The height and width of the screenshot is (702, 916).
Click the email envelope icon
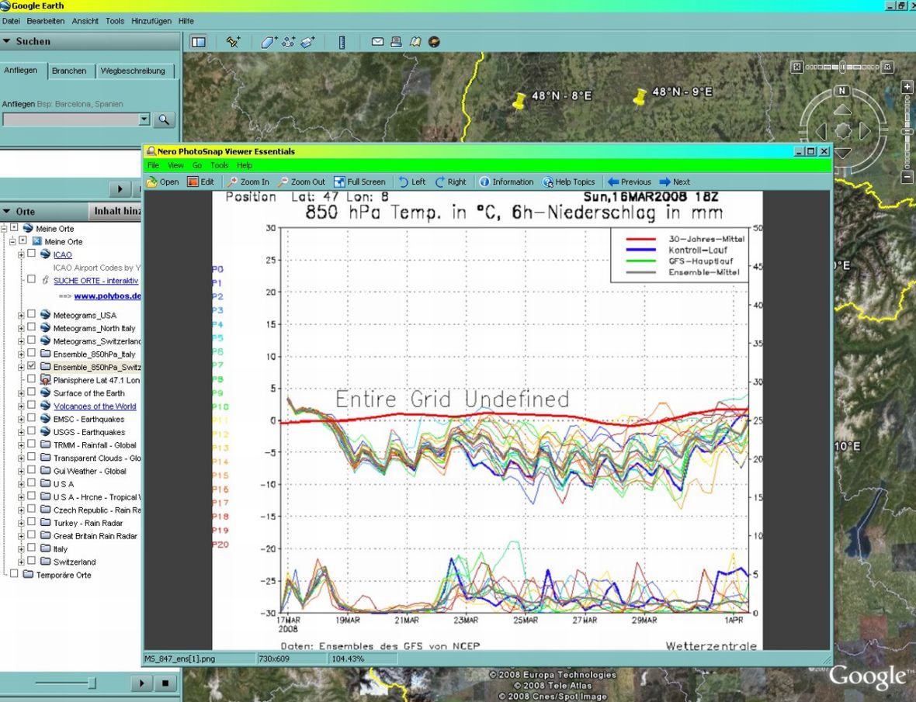pos(378,42)
